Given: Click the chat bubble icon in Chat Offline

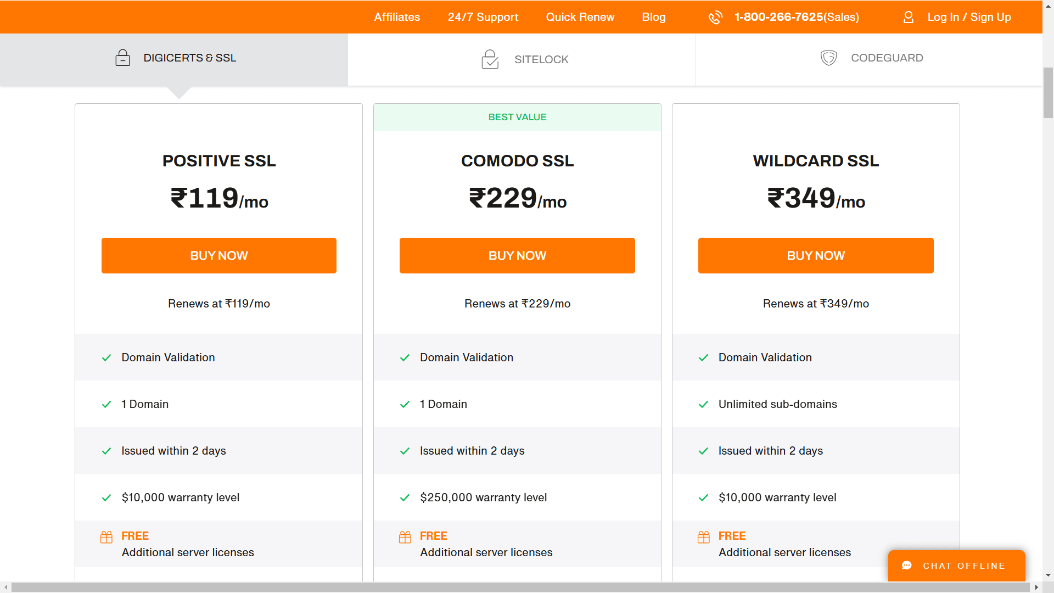Looking at the screenshot, I should point(907,566).
